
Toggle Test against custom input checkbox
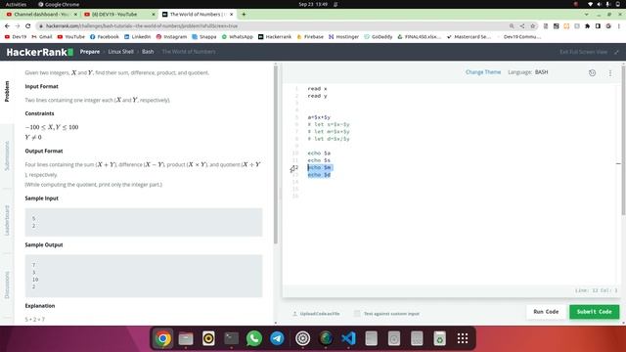(357, 313)
